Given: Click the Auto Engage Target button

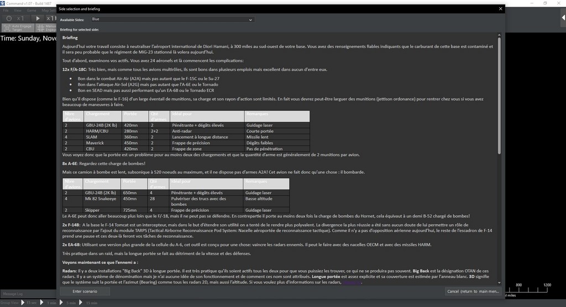Looking at the screenshot, I should 18,28.
